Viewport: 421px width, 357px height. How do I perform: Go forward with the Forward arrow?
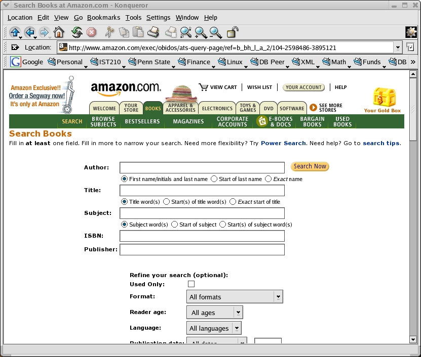(x=44, y=32)
